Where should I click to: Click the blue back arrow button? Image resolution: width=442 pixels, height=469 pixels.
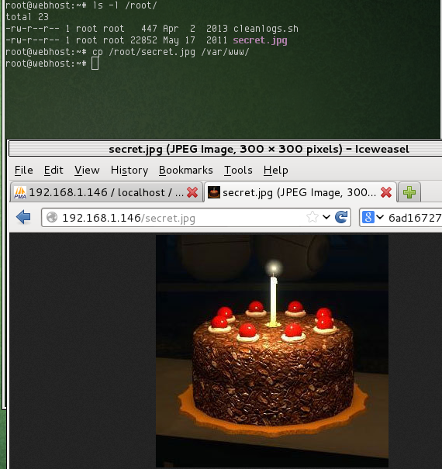coord(23,217)
